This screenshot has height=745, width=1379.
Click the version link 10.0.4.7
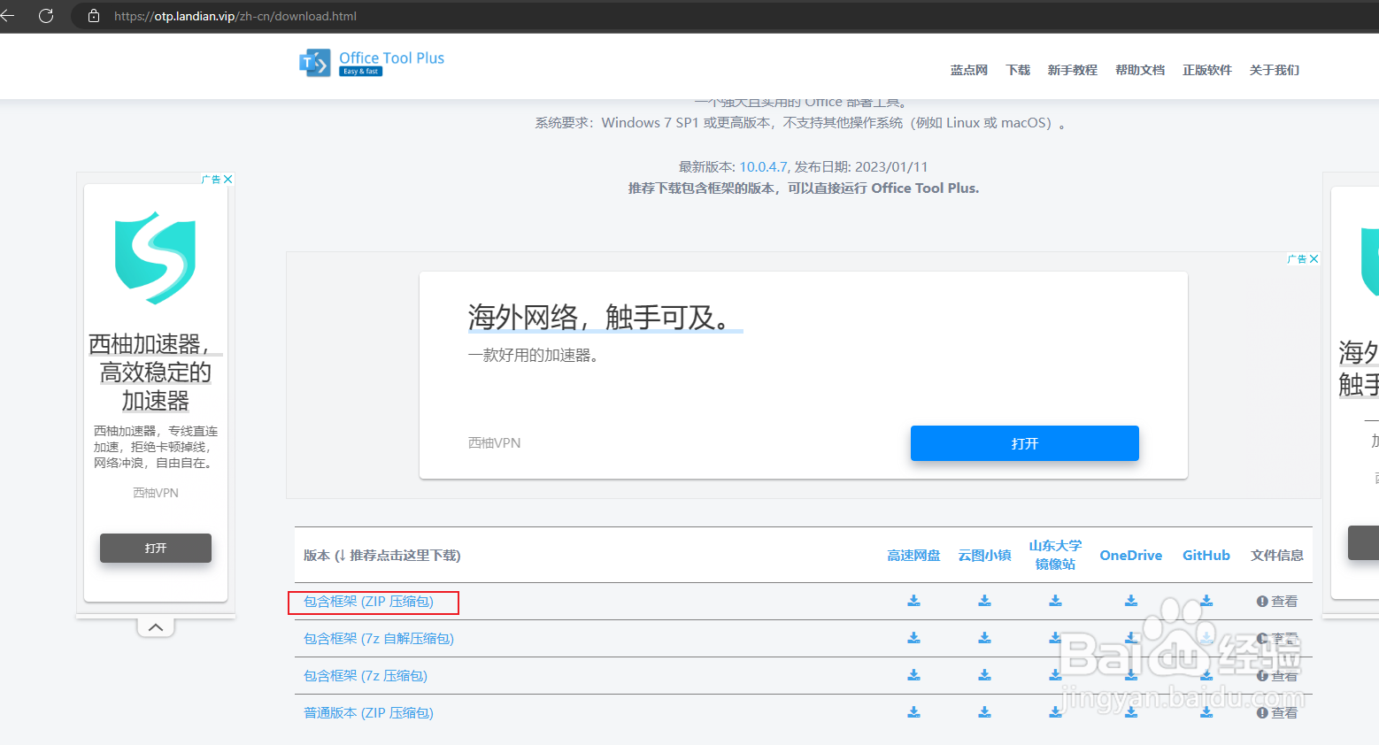[x=763, y=166]
